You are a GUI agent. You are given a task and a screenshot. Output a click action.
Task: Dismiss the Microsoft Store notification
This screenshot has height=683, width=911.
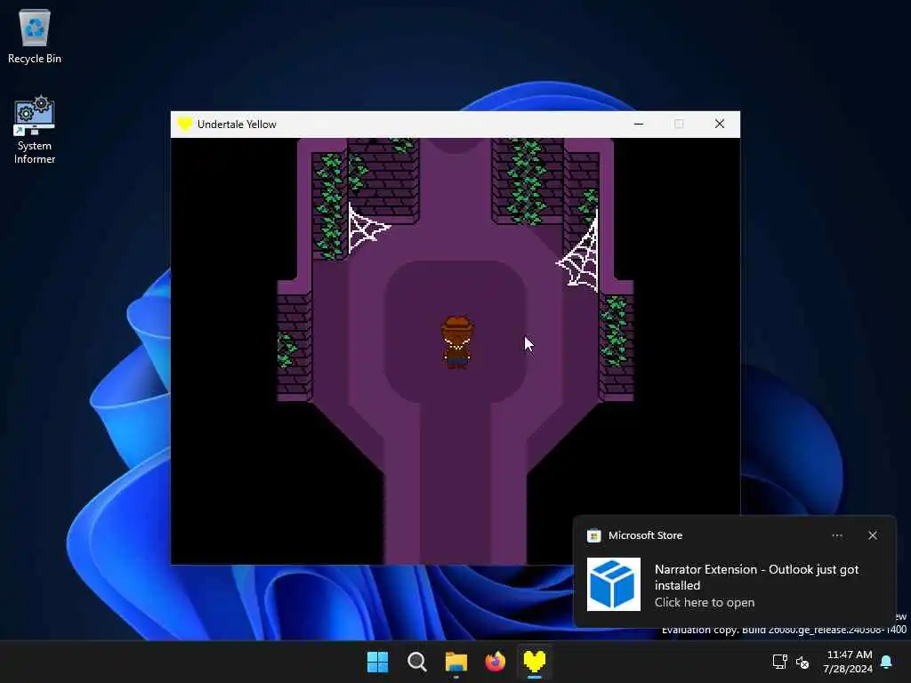(x=873, y=535)
